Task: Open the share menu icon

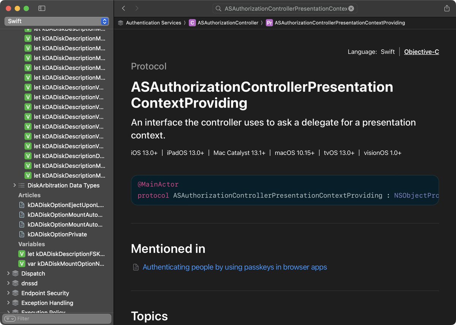Action: pos(446,8)
